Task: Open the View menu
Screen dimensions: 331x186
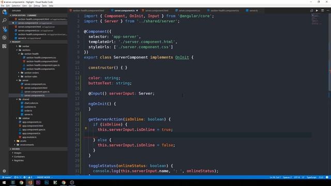Action: click(24, 6)
